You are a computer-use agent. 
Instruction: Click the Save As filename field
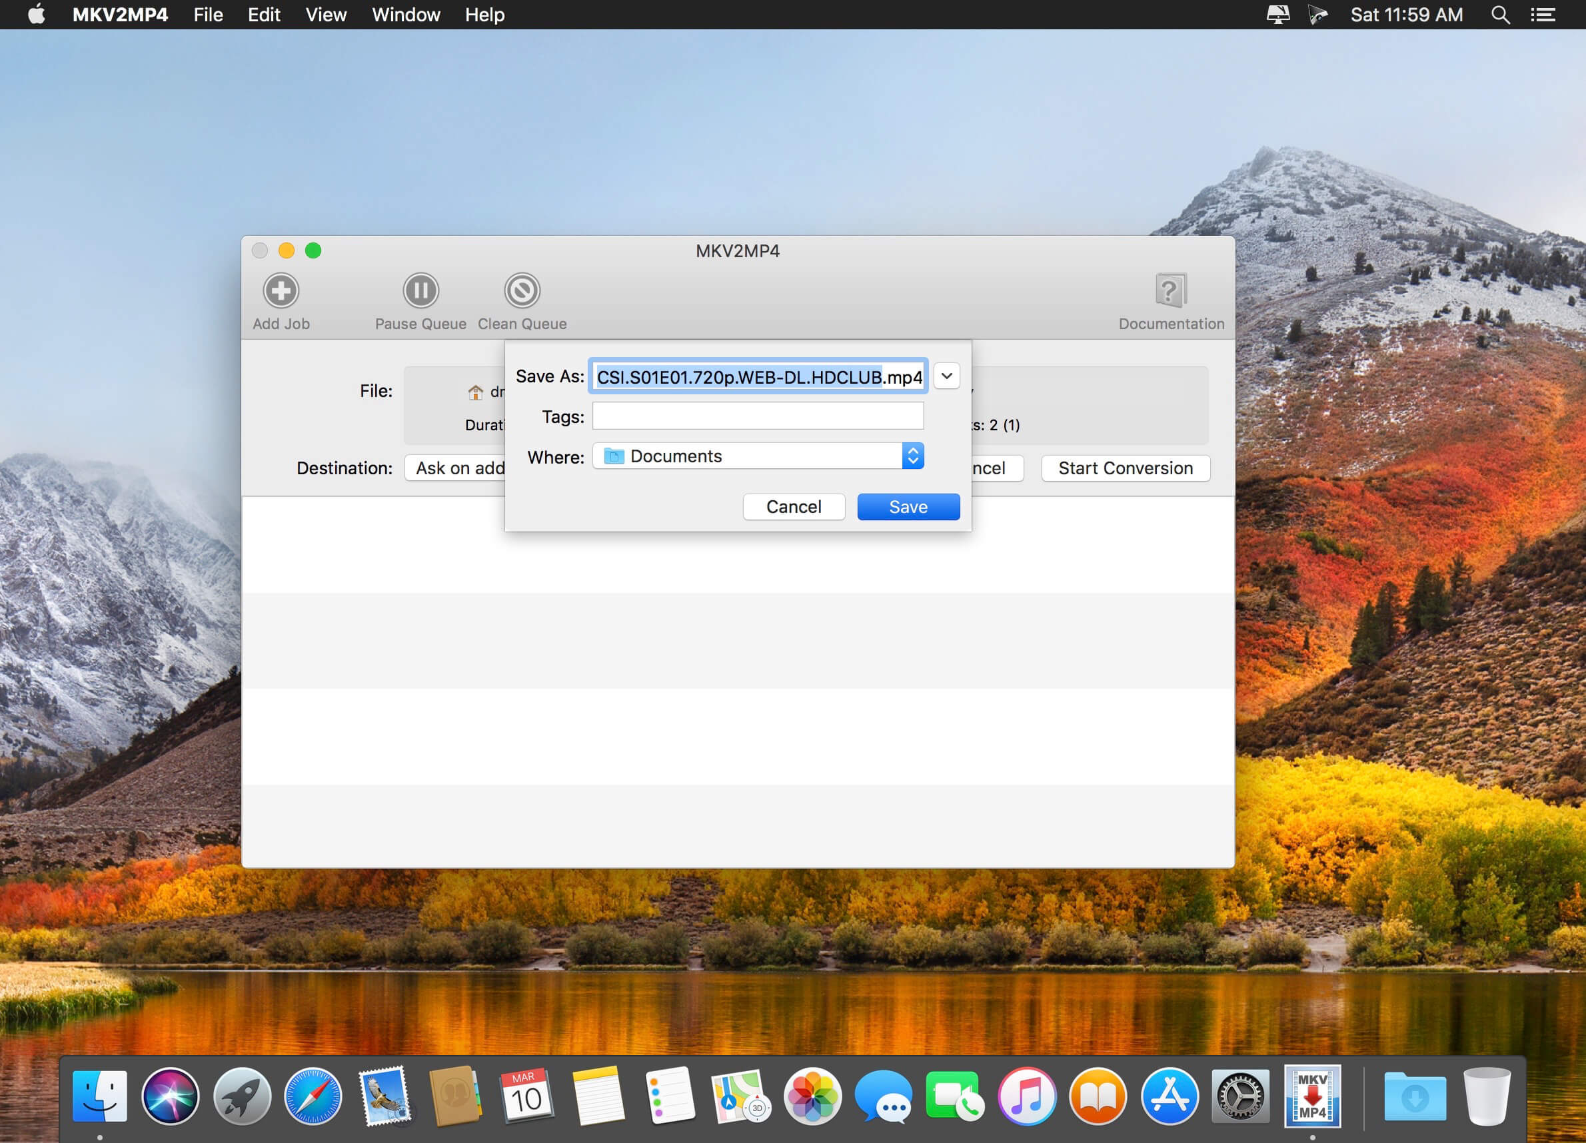click(x=758, y=377)
